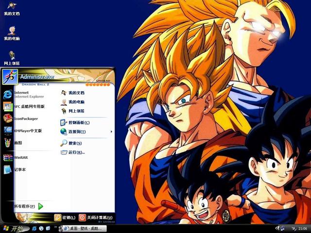The width and height of the screenshot is (311, 233).
Task: Click the tray icon beside the clock
Action: click(294, 229)
